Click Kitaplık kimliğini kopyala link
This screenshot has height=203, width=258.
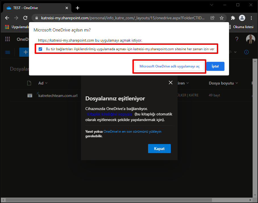click(x=109, y=114)
